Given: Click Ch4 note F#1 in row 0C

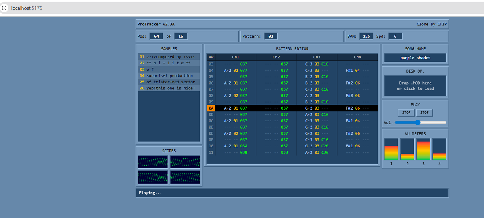Looking at the screenshot, I should 349,120.
